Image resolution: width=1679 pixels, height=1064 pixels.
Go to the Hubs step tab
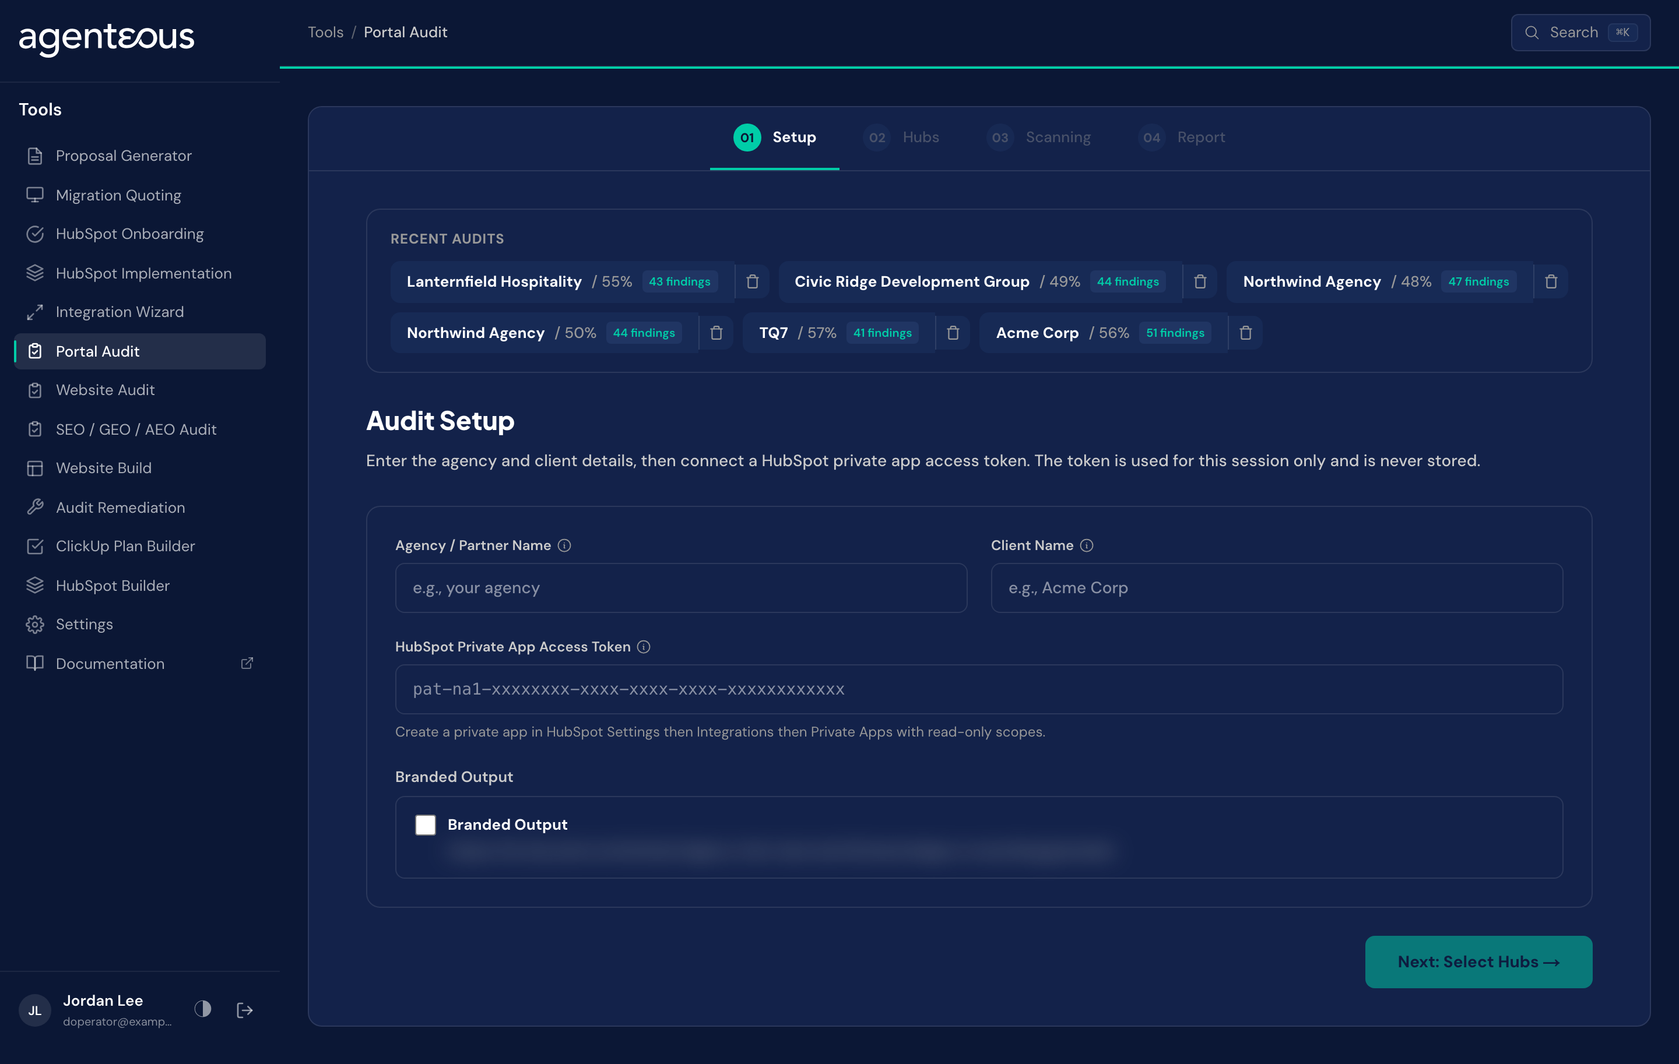click(901, 138)
